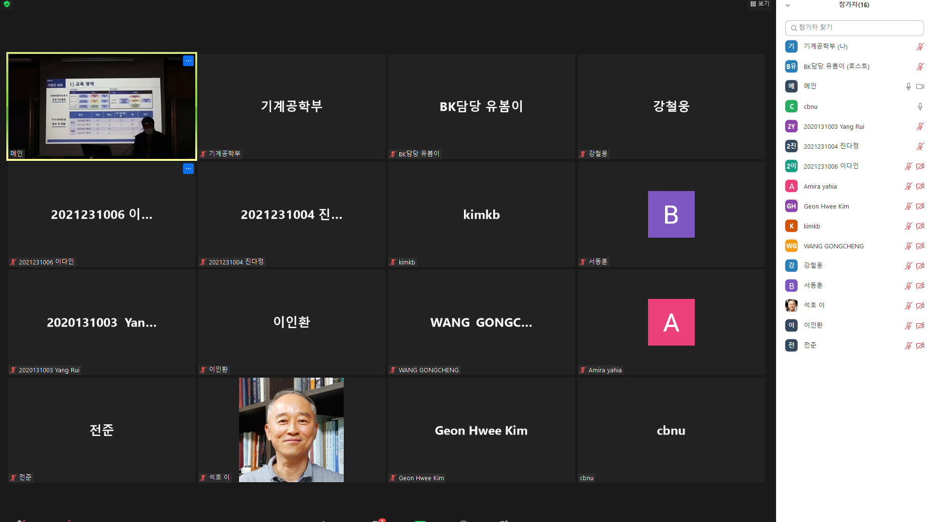This screenshot has height=522, width=927.
Task: Open the 보기 view layout menu
Action: [x=760, y=4]
